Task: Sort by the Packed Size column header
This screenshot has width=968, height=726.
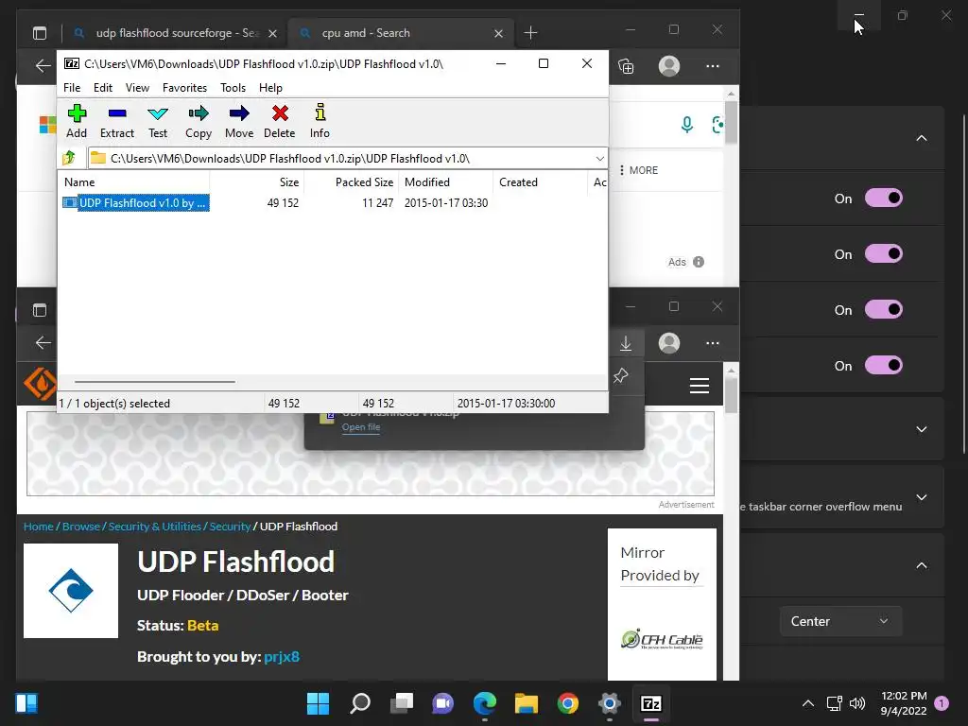Action: (352, 182)
